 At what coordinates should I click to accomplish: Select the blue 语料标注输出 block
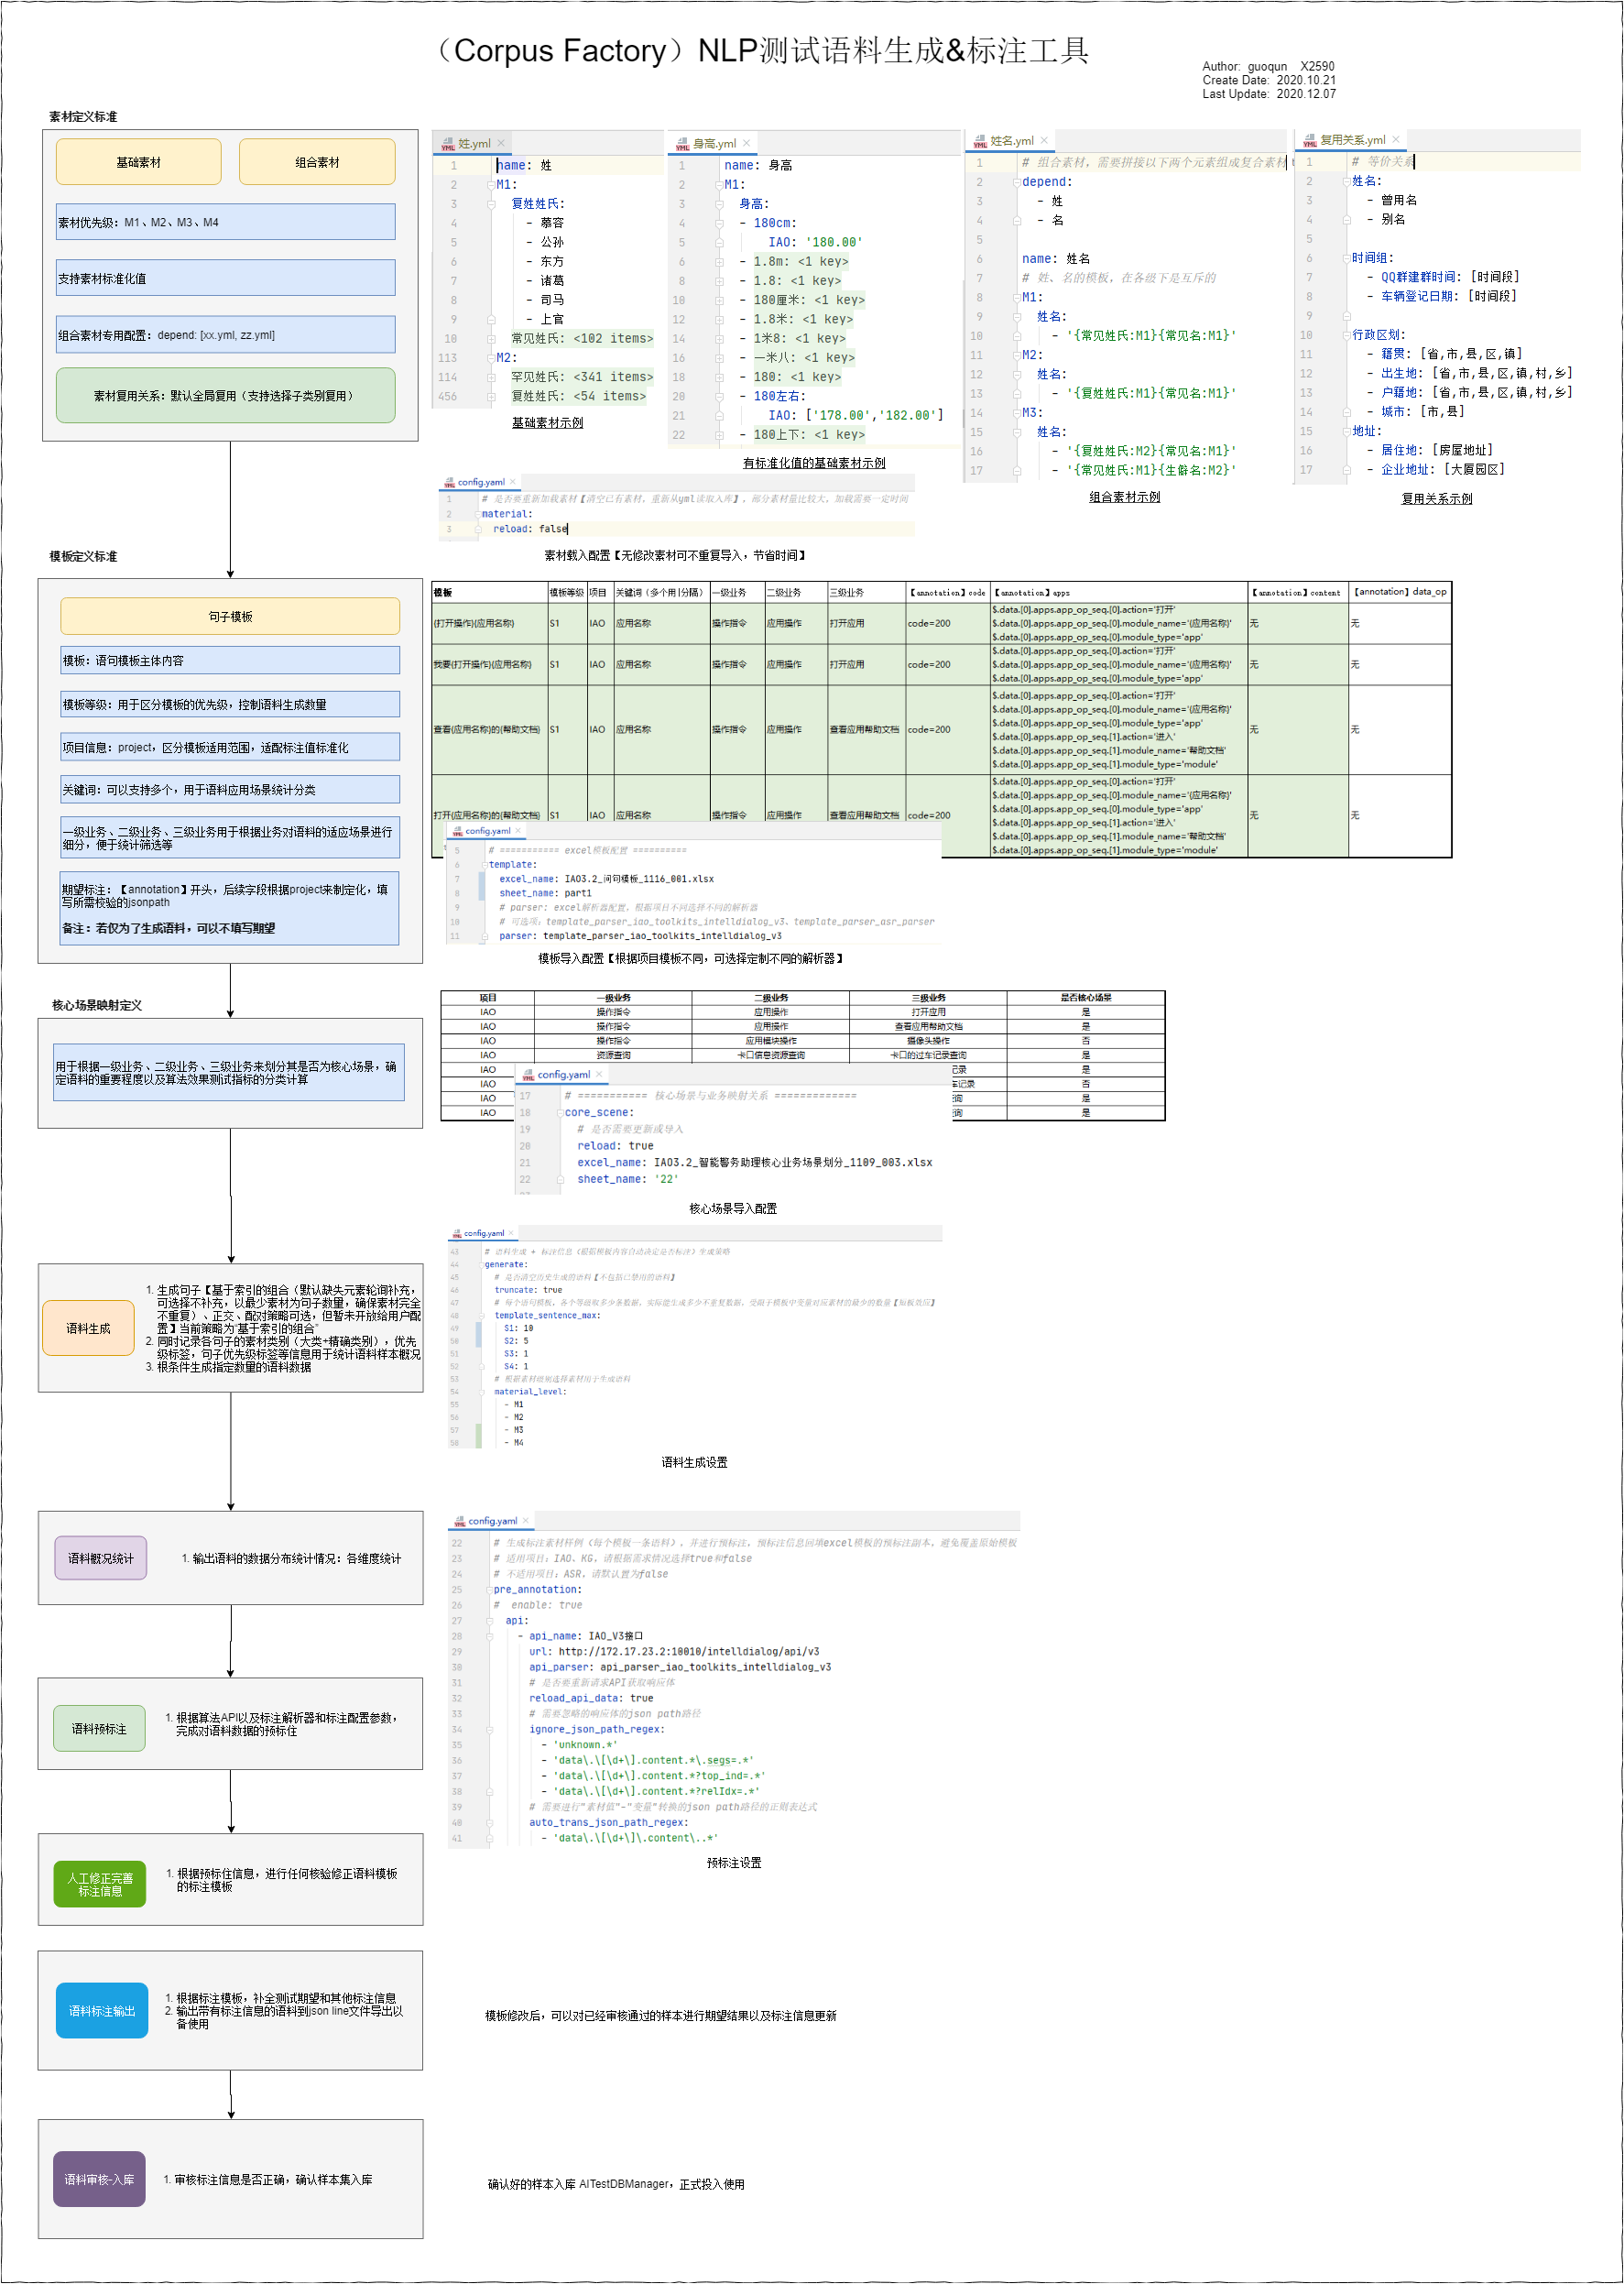coord(102,2011)
